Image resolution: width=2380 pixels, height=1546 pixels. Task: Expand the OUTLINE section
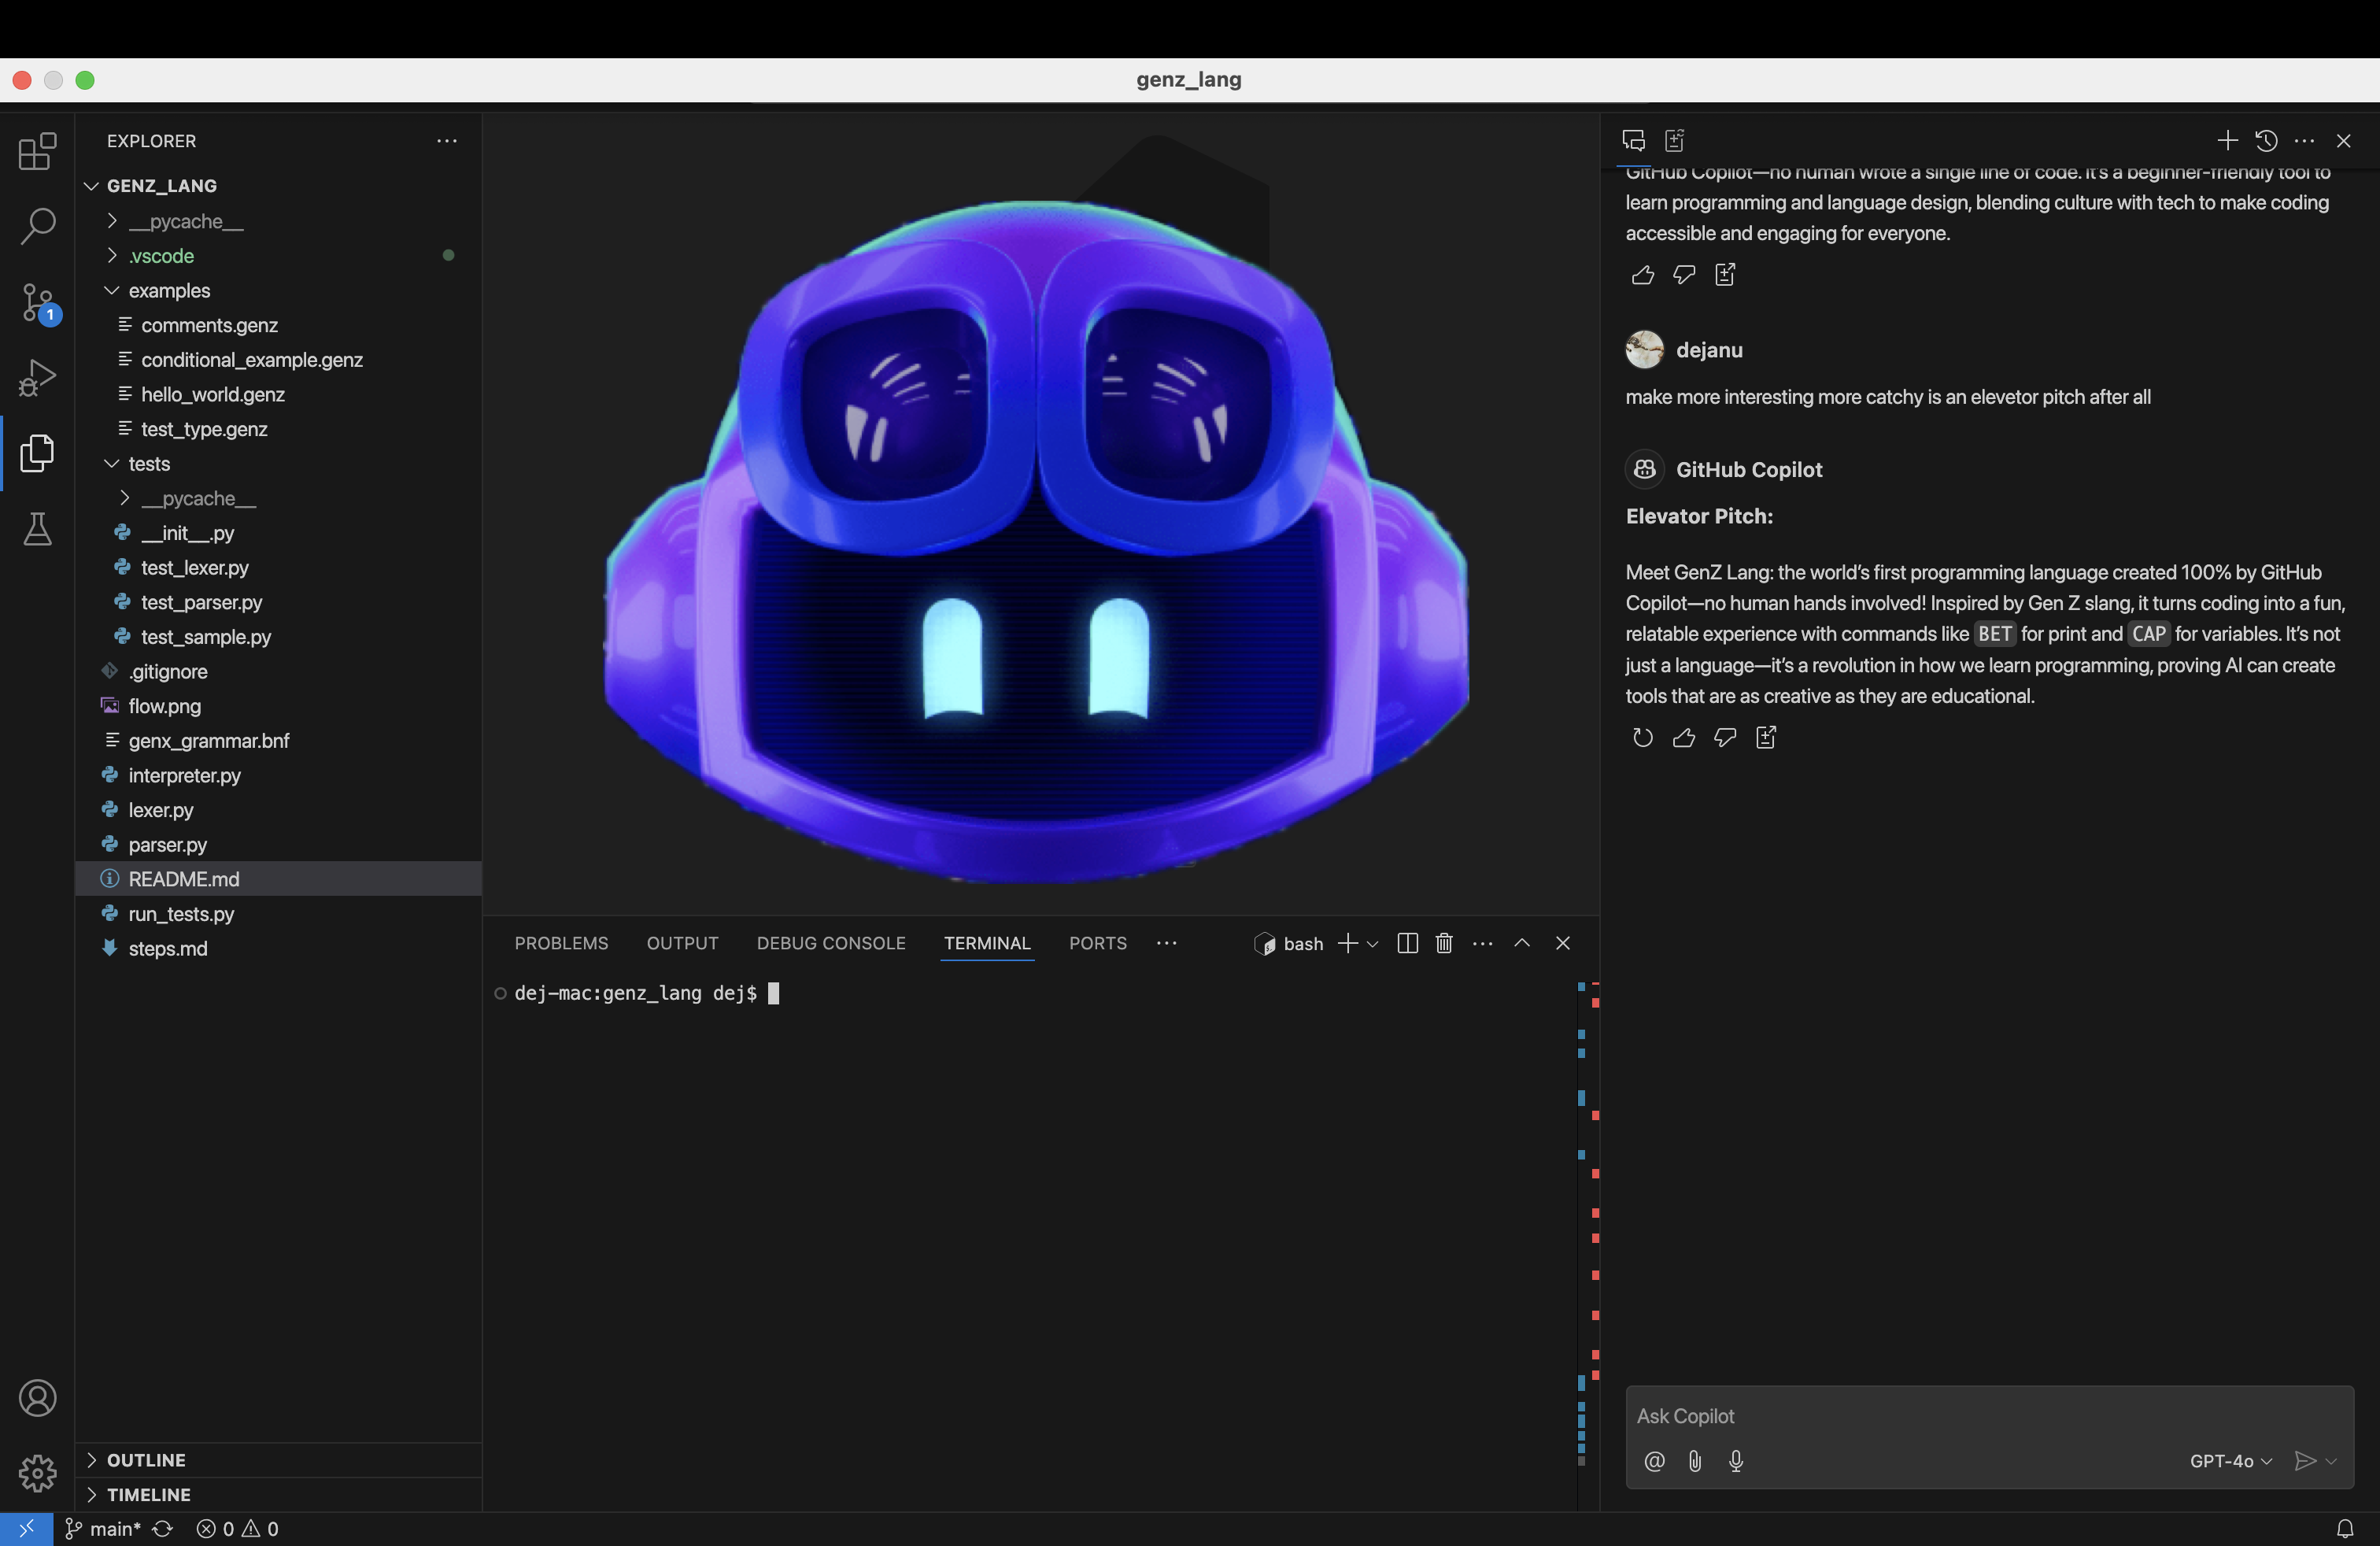click(146, 1460)
